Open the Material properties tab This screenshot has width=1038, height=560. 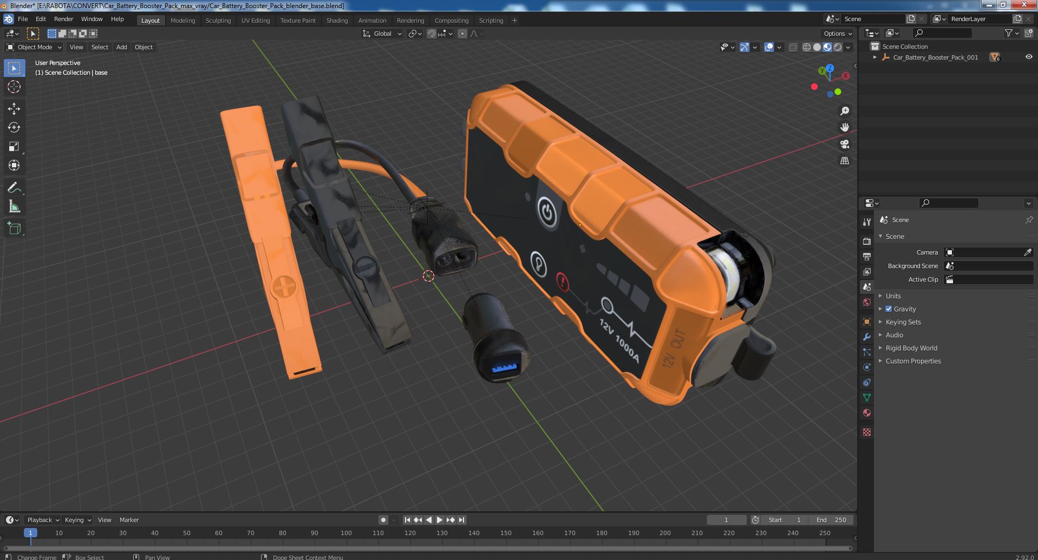pyautogui.click(x=867, y=413)
